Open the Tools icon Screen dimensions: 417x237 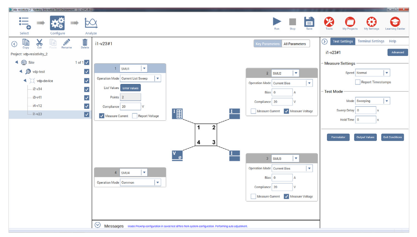point(329,22)
